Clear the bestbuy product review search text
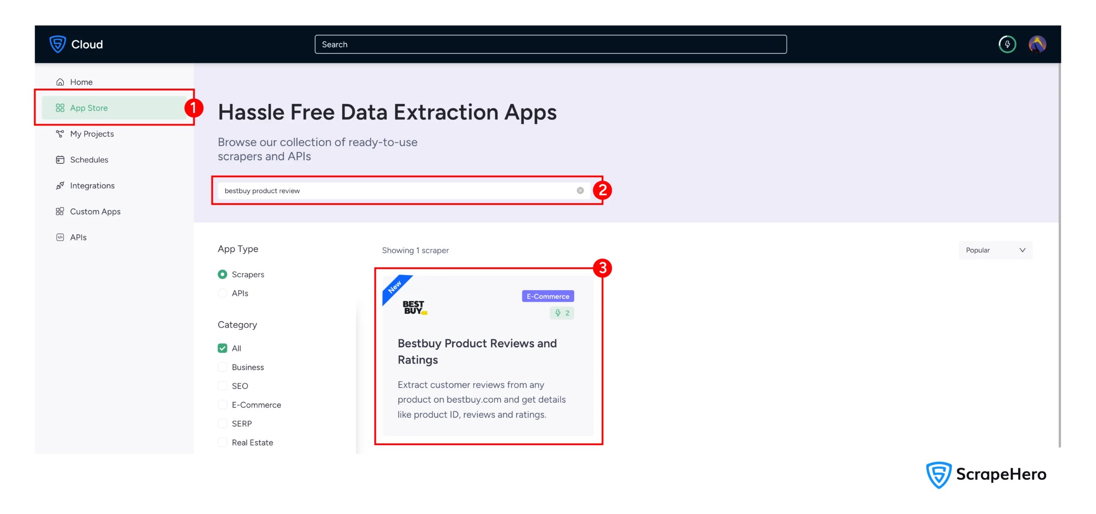The height and width of the screenshot is (514, 1096). [580, 190]
